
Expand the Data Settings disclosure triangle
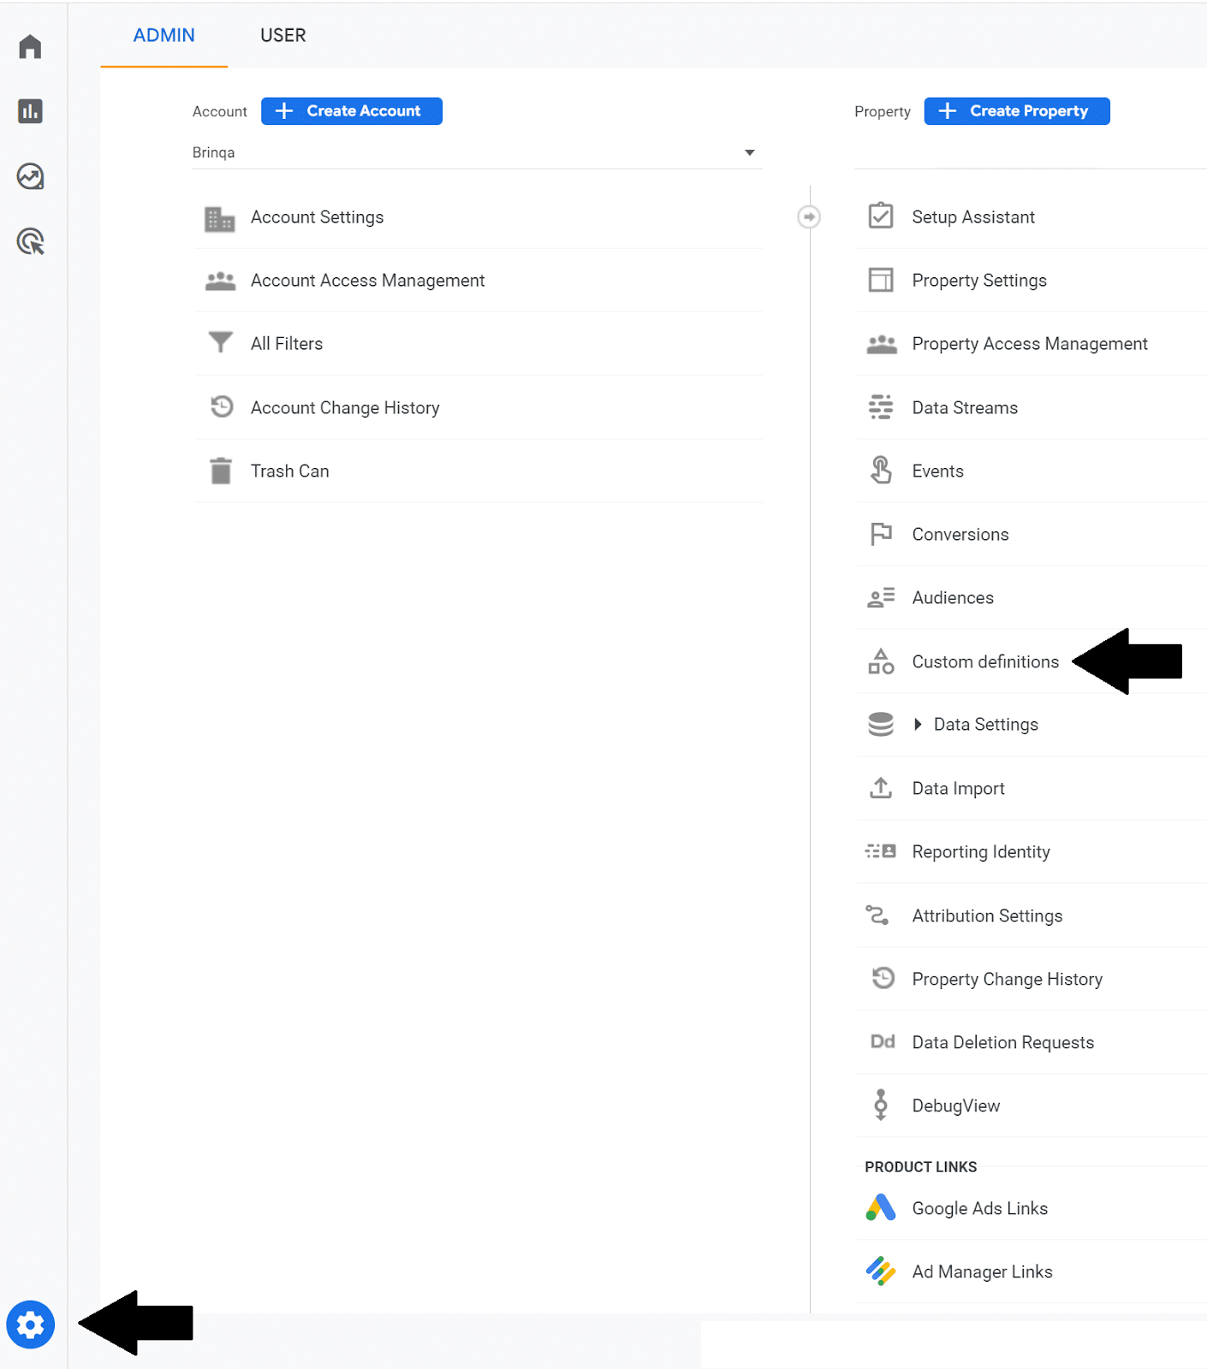point(918,725)
